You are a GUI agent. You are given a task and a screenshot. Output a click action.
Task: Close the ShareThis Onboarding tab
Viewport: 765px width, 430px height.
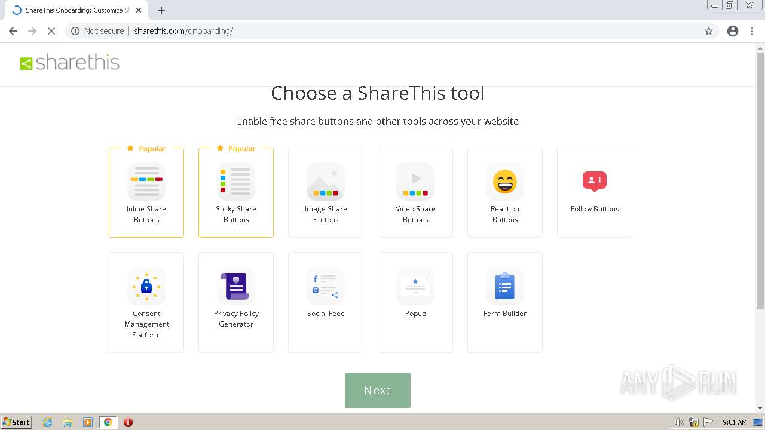click(x=139, y=10)
